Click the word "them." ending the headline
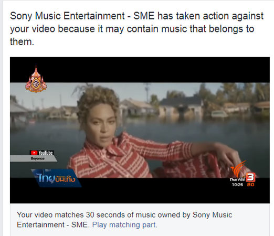 click(x=22, y=42)
